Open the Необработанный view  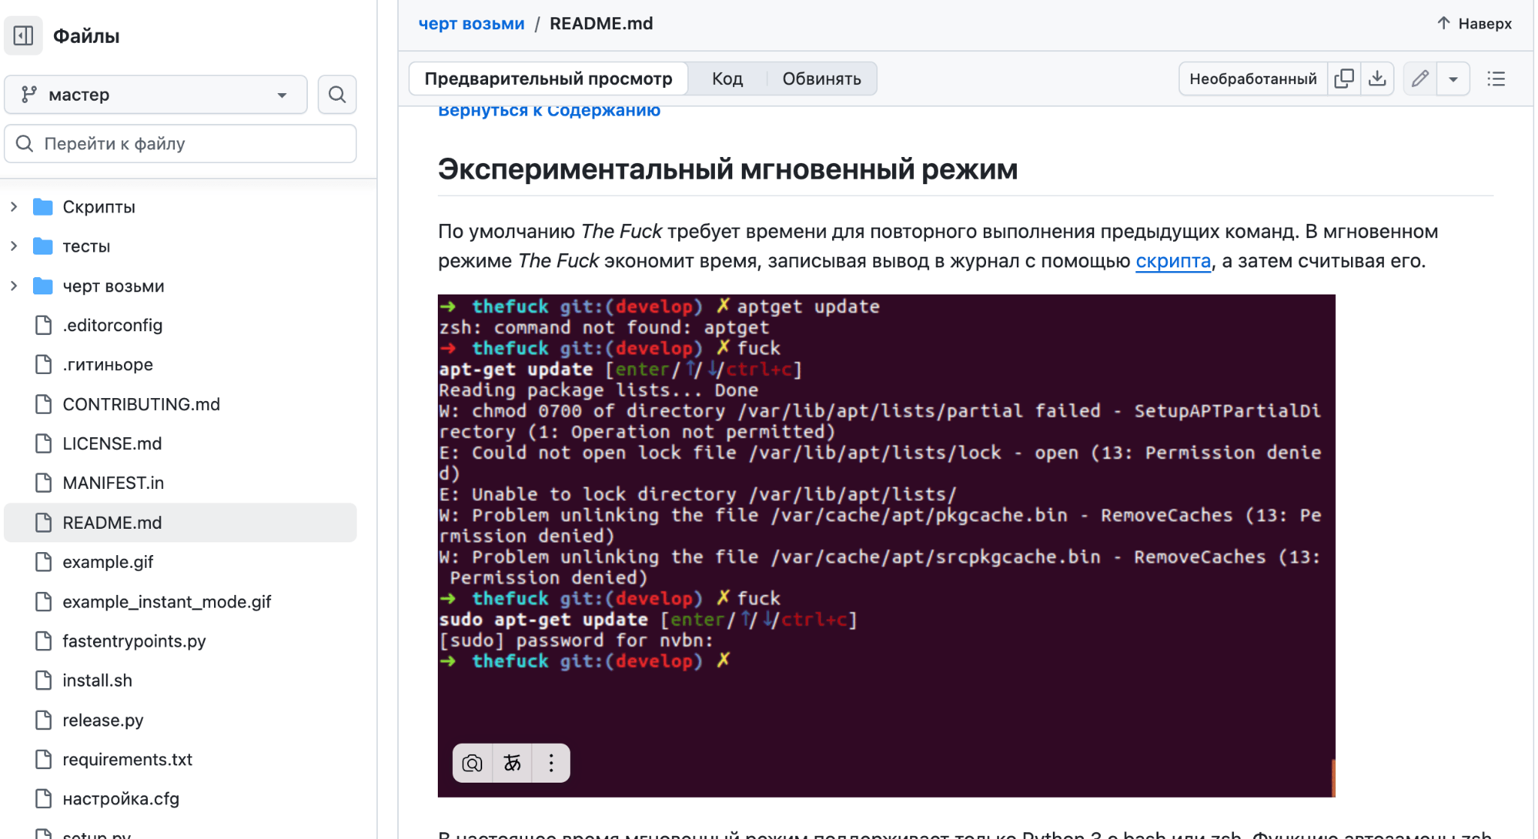click(x=1253, y=77)
